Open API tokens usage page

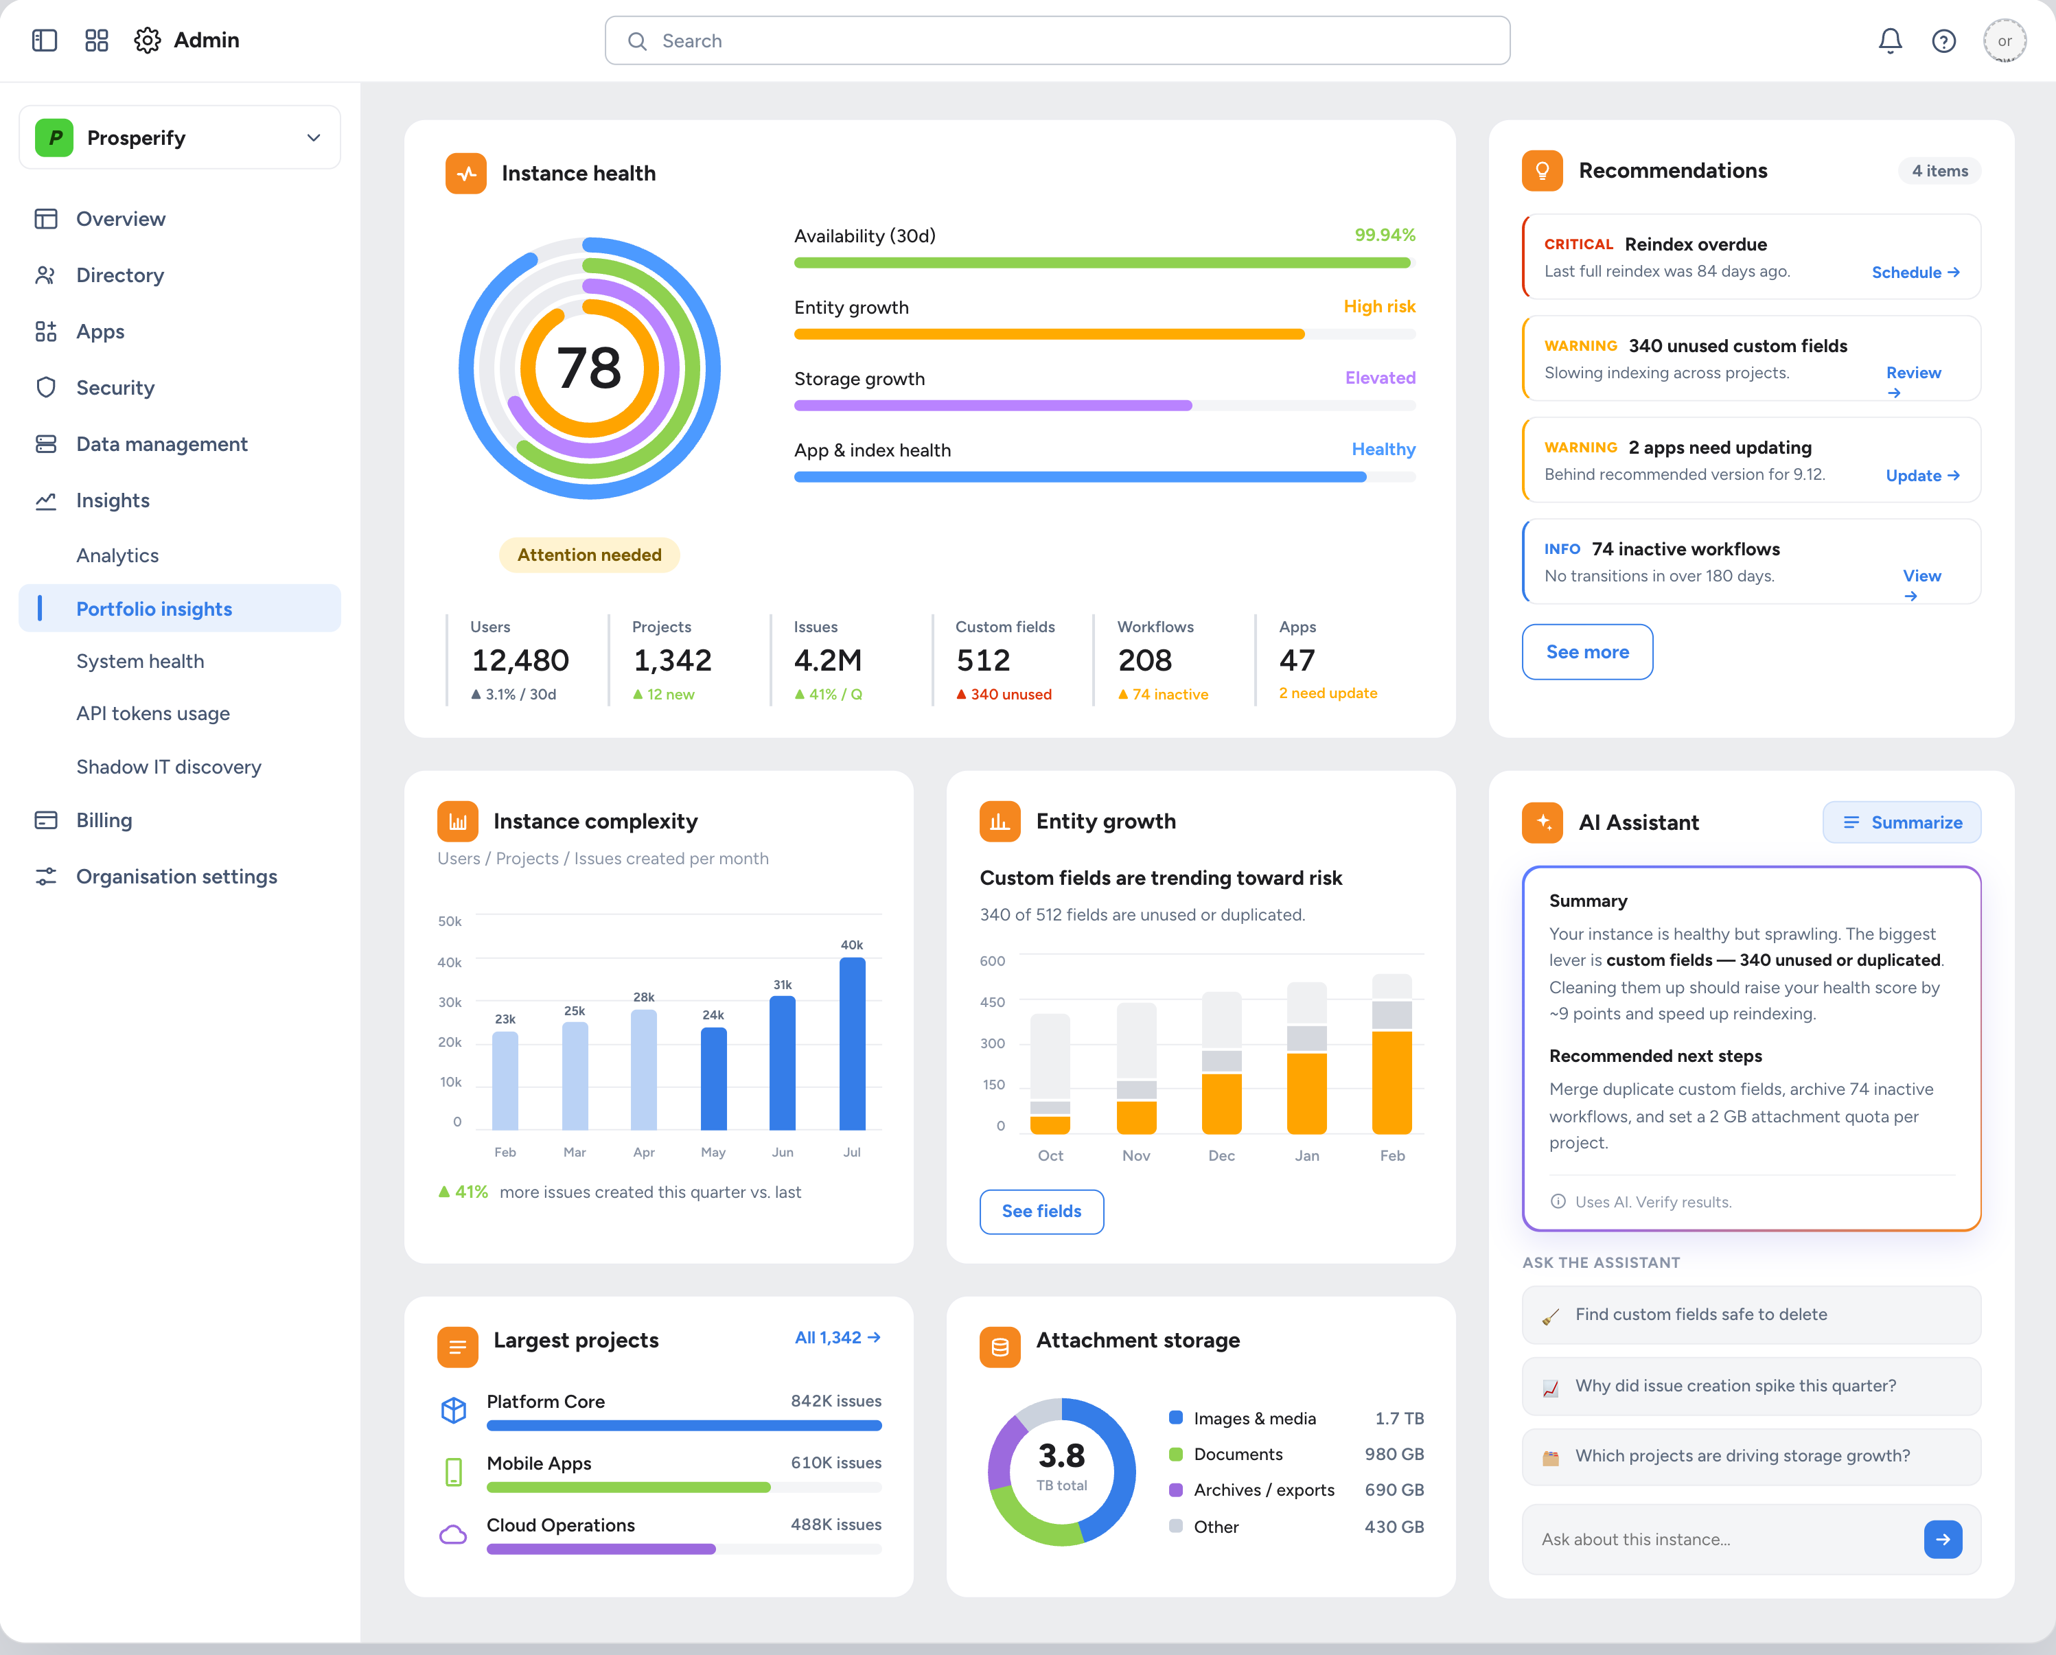[x=179, y=713]
